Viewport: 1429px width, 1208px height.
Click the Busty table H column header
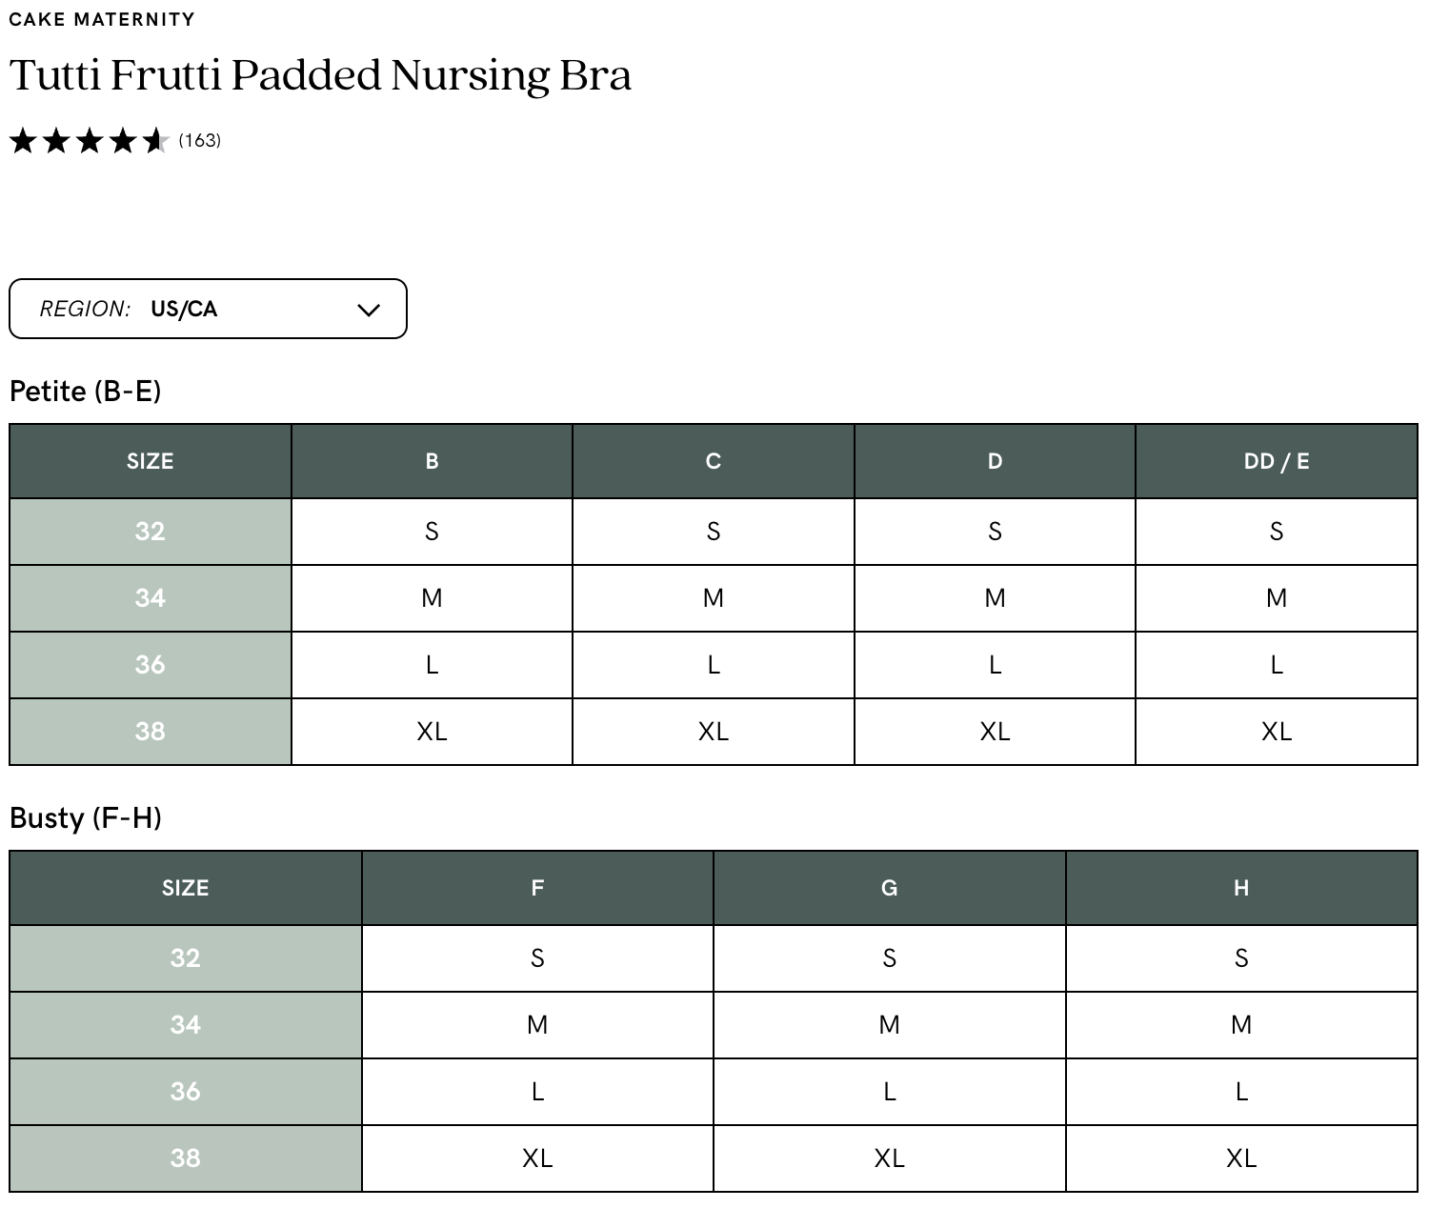(1241, 888)
